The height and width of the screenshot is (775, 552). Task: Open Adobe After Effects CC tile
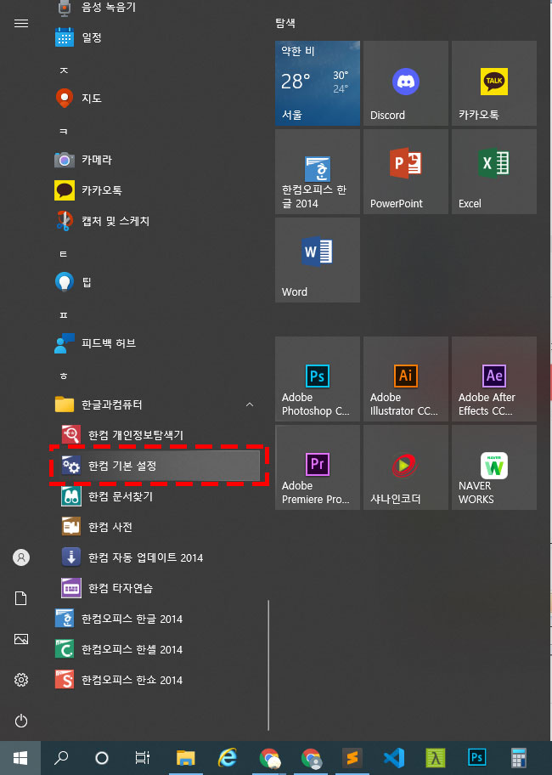494,379
